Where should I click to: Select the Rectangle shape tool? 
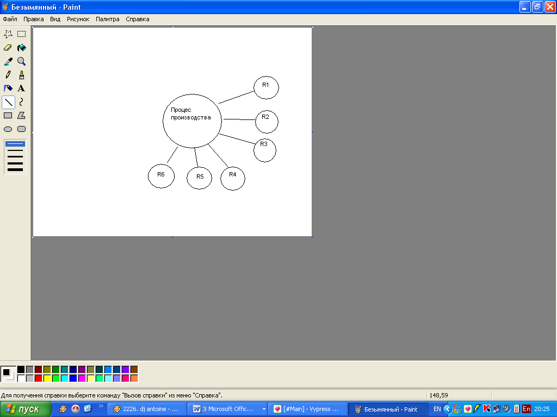pyautogui.click(x=8, y=116)
